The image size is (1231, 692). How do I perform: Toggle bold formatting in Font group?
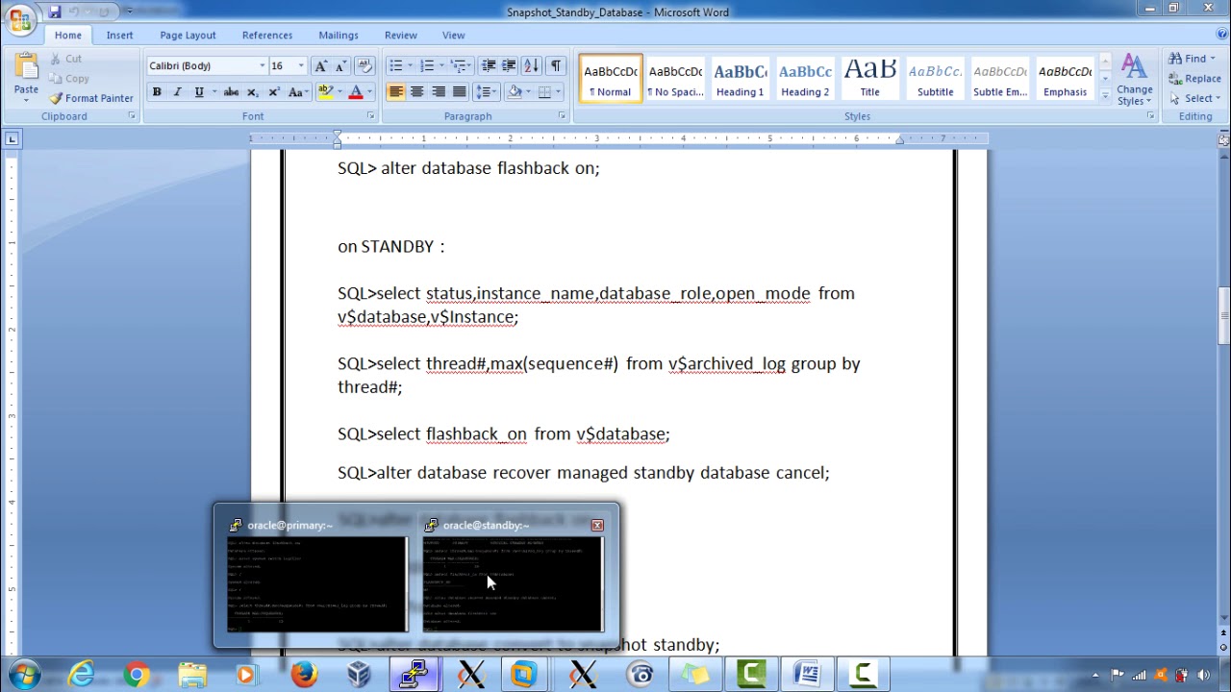[x=157, y=92]
